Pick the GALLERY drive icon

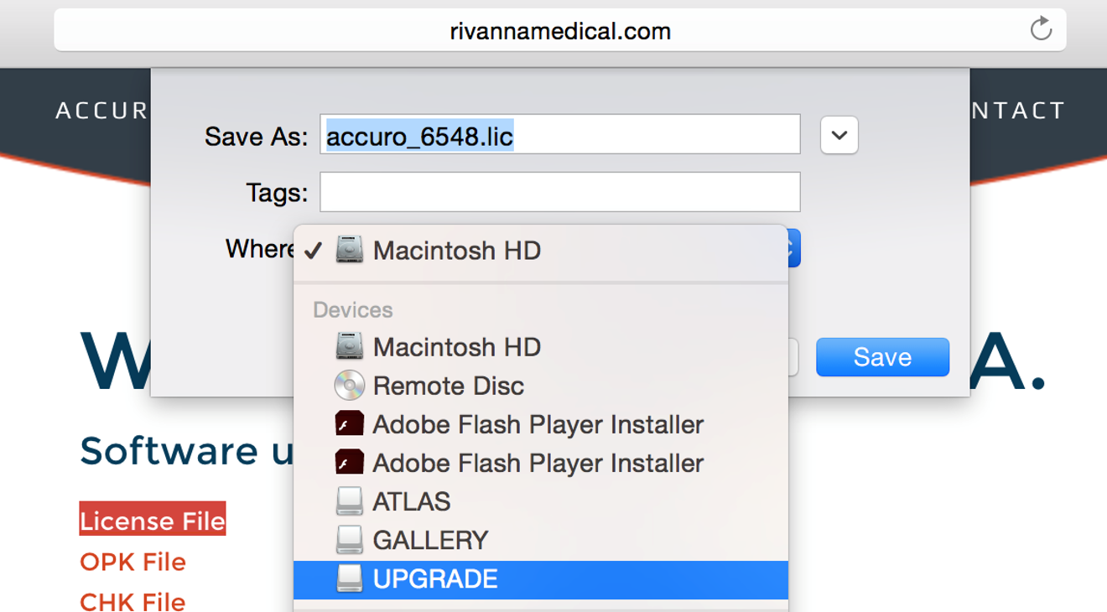coord(350,540)
